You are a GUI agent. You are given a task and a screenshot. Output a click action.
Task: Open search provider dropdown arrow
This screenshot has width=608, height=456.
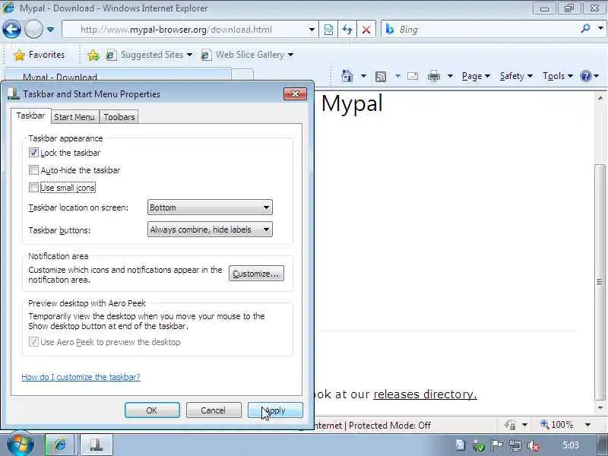[x=600, y=28]
